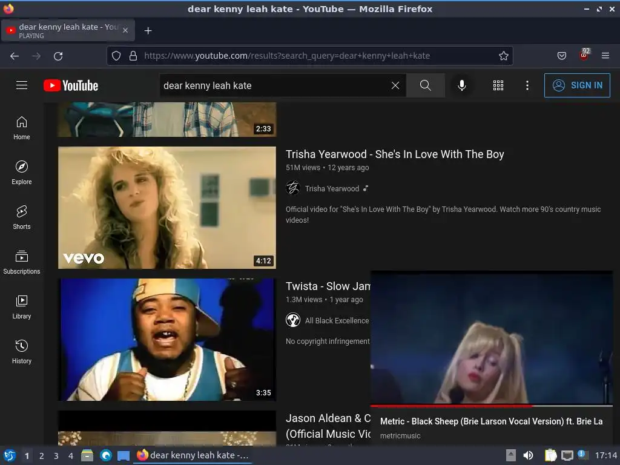Open Shorts in the sidebar

[22, 217]
